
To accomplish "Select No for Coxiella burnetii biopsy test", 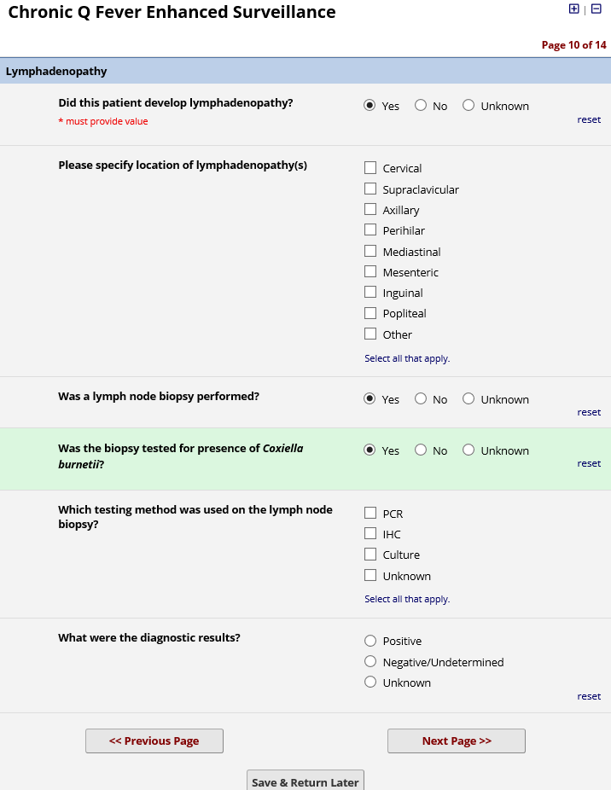I will point(421,450).
